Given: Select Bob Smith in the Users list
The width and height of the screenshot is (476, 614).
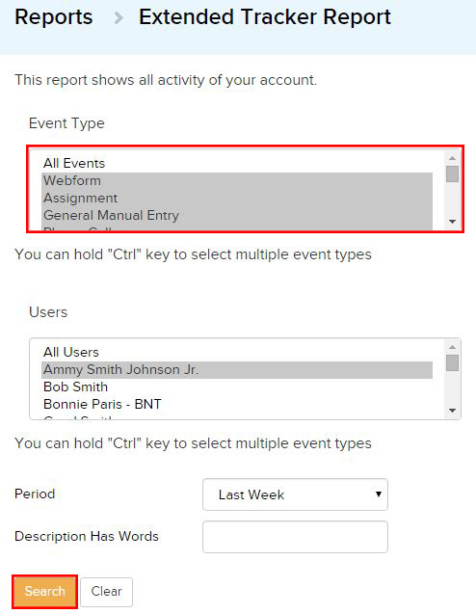Looking at the screenshot, I should (x=237, y=387).
